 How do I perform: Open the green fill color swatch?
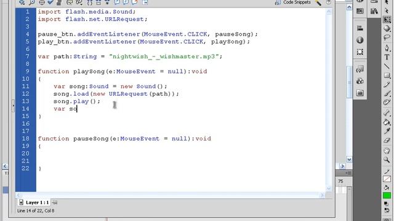tap(387, 195)
